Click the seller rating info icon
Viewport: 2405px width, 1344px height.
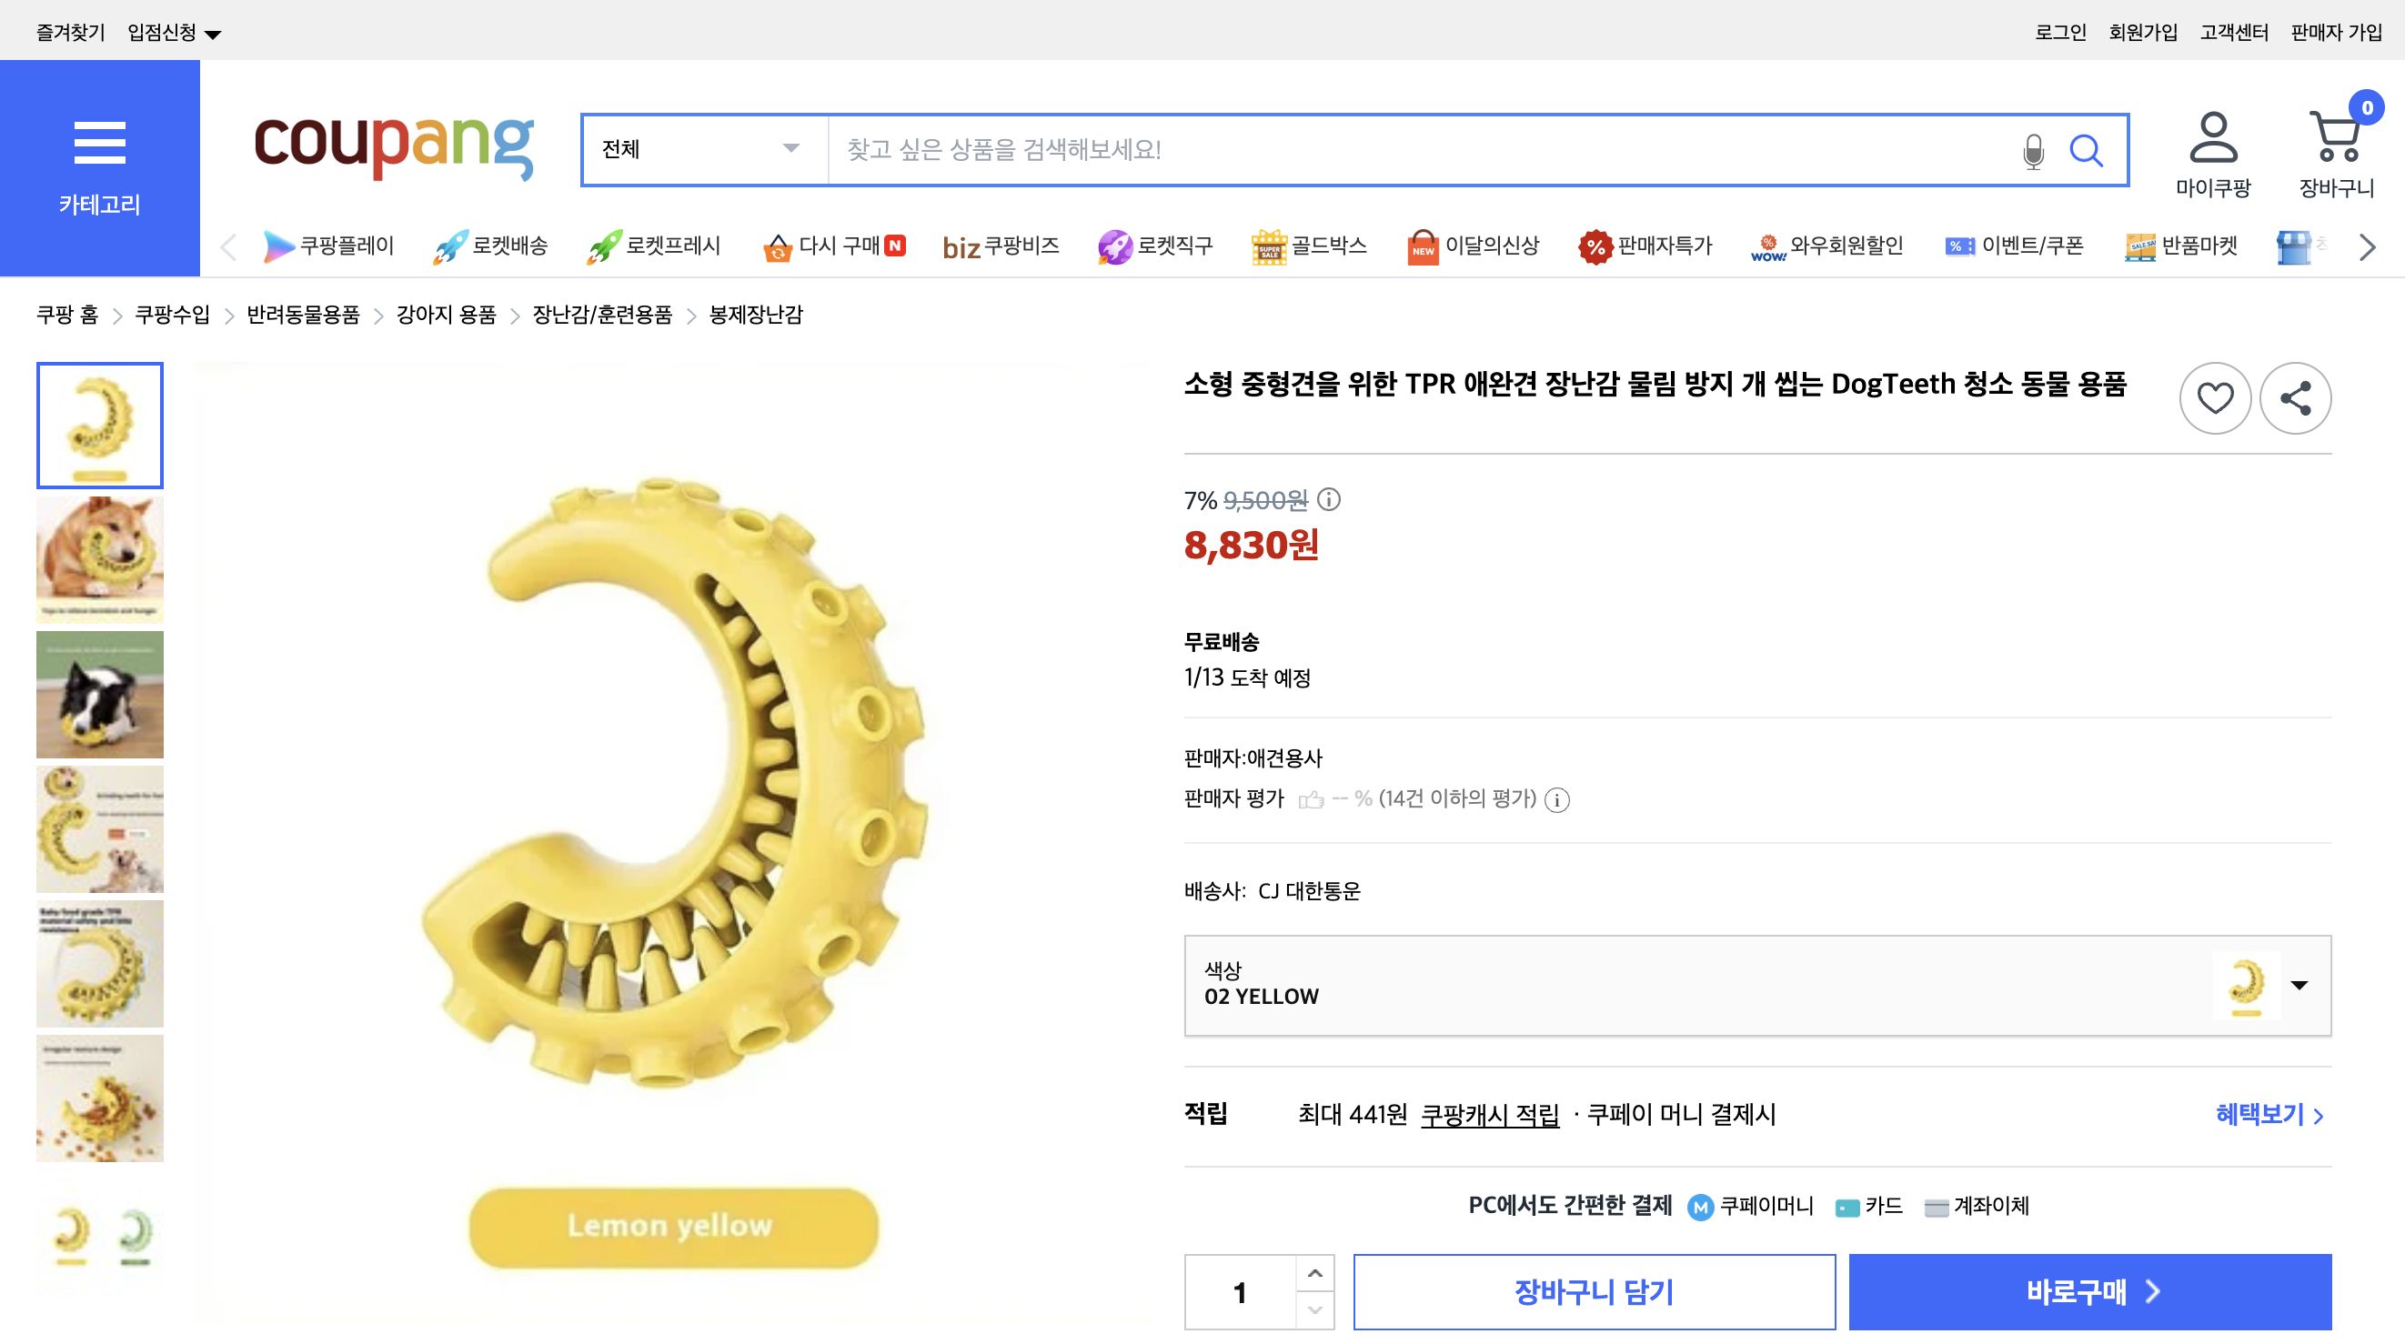pyautogui.click(x=1557, y=800)
